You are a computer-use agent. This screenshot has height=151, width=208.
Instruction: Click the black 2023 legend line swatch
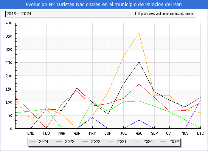[59, 142]
